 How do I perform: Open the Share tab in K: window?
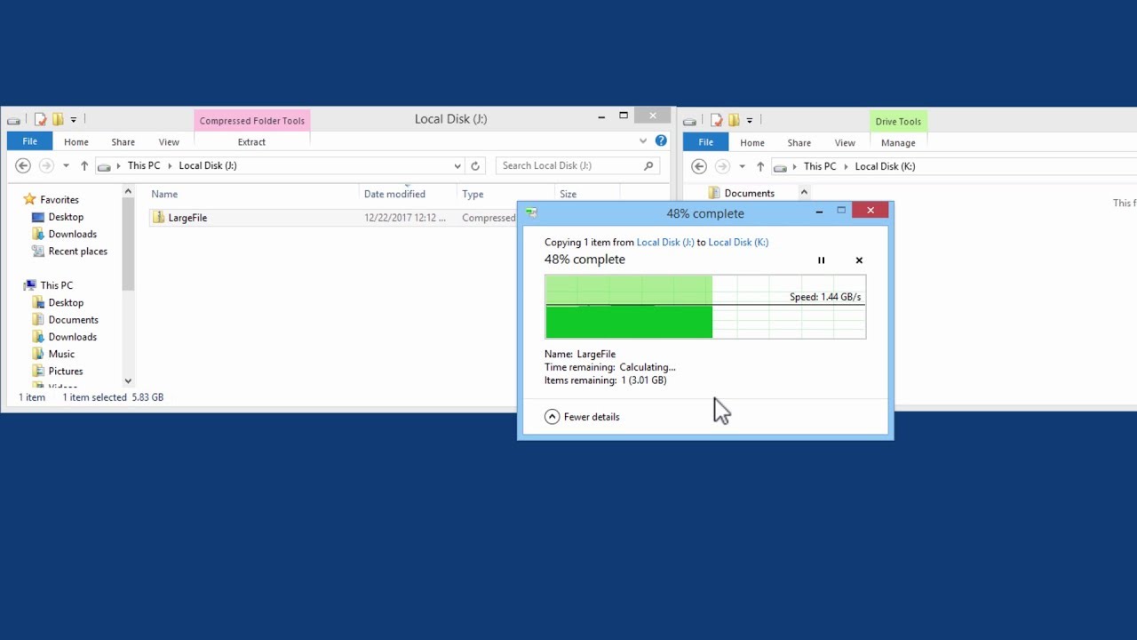pyautogui.click(x=799, y=143)
